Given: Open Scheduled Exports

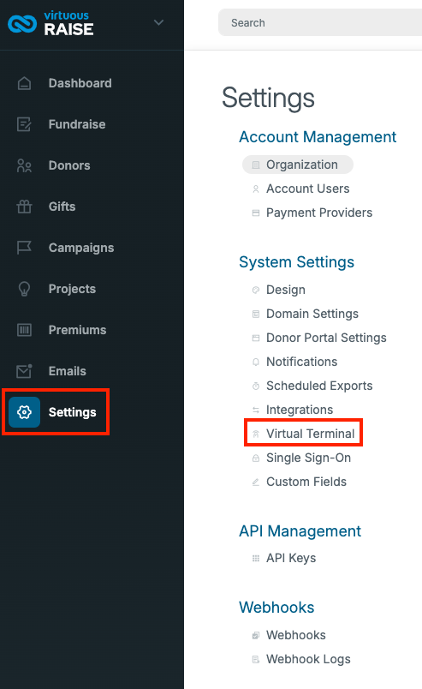Looking at the screenshot, I should [x=319, y=386].
